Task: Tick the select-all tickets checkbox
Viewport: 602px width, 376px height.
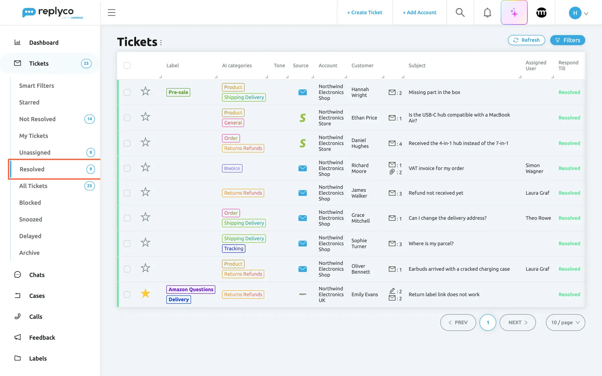Action: [x=127, y=66]
